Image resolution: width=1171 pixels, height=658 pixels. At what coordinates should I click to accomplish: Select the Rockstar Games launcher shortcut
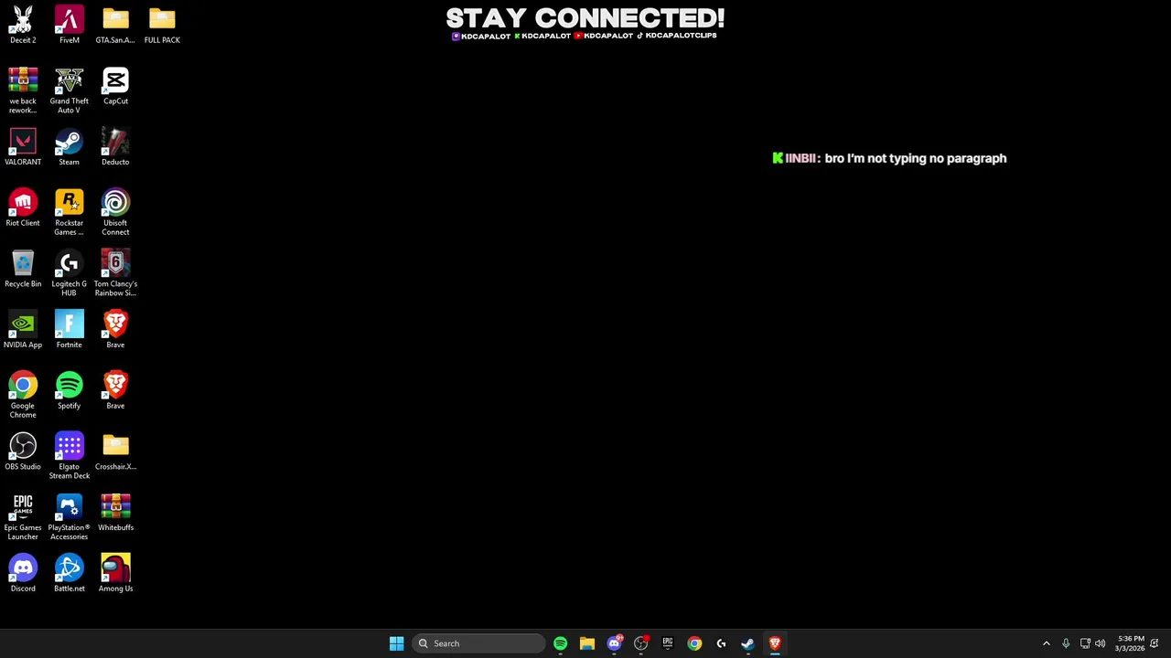tap(69, 212)
